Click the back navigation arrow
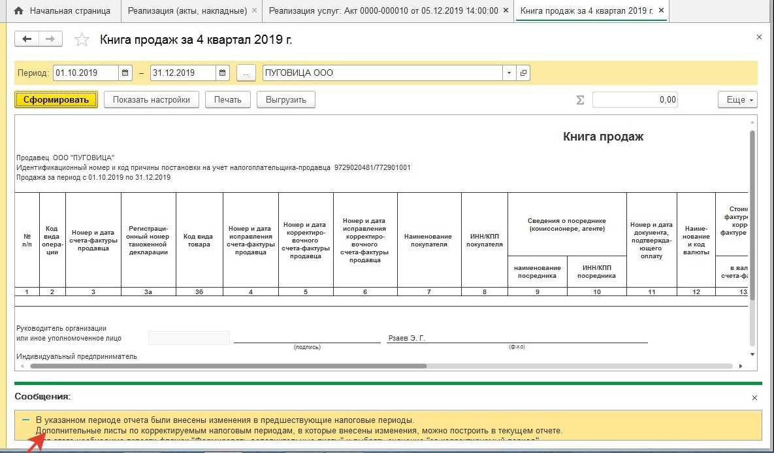The width and height of the screenshot is (774, 453). tap(27, 39)
